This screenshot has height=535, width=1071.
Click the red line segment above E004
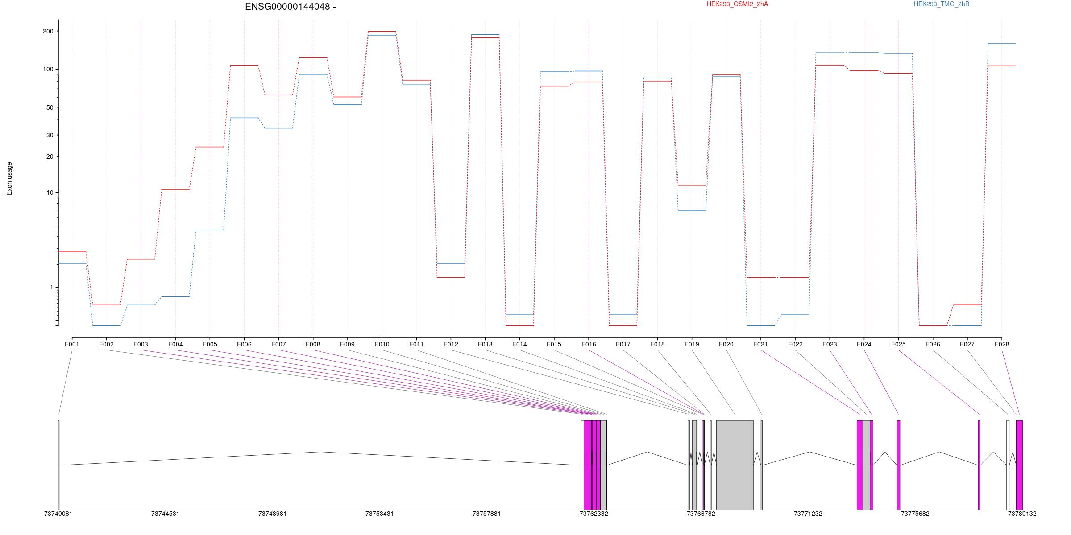point(175,189)
